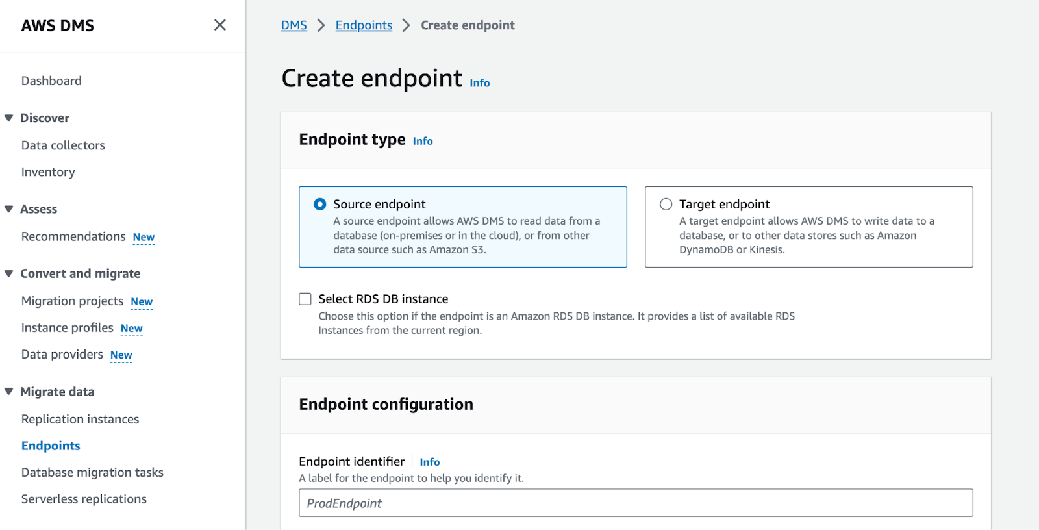Click the Source endpoint description text

[x=467, y=235]
